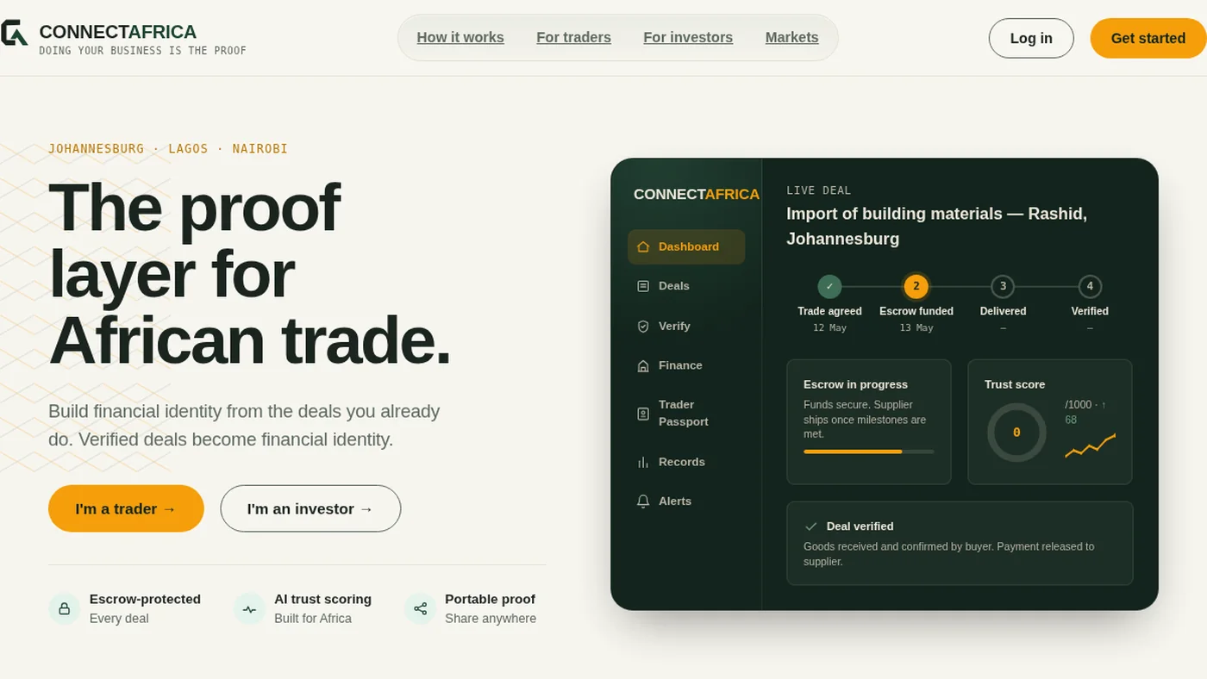Click the Verify label in sidebar
The height and width of the screenshot is (679, 1207).
pyautogui.click(x=674, y=327)
